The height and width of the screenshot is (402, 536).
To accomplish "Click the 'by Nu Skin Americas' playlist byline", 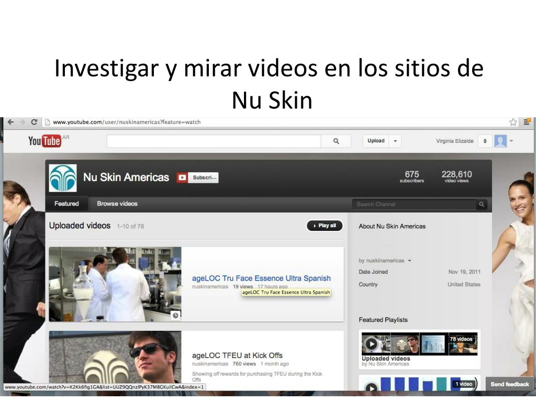I will (x=385, y=364).
